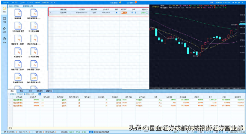Open the 设置 menu

15,3
